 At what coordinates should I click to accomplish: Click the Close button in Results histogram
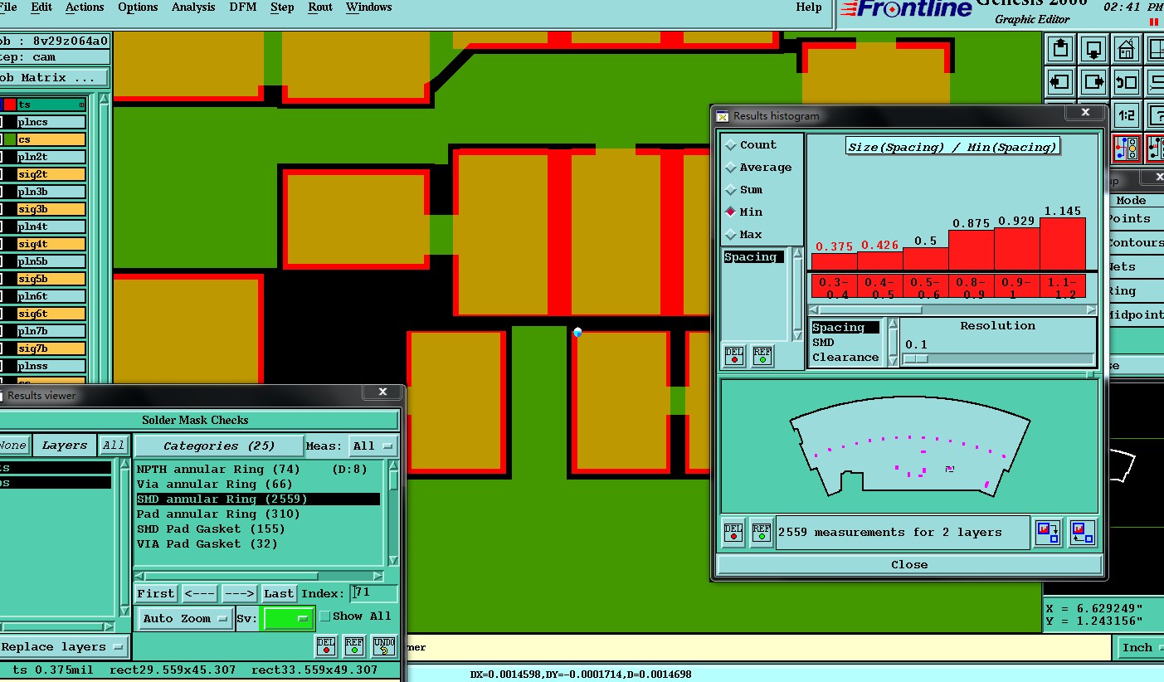[909, 564]
